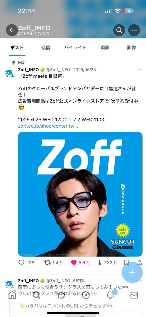Switch to the ハイライト tab
146x317 pixels.
tap(75, 48)
